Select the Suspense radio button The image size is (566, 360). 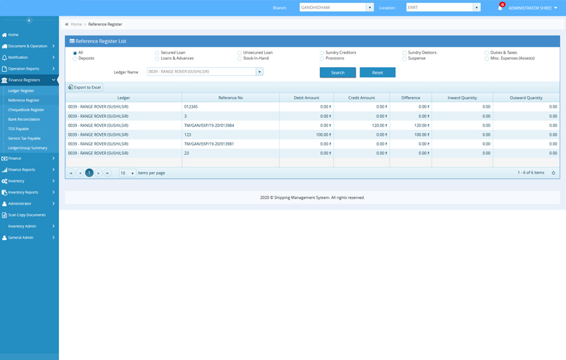pyautogui.click(x=404, y=58)
